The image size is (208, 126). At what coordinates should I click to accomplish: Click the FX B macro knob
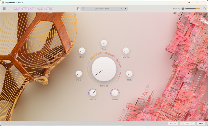[x=129, y=74]
